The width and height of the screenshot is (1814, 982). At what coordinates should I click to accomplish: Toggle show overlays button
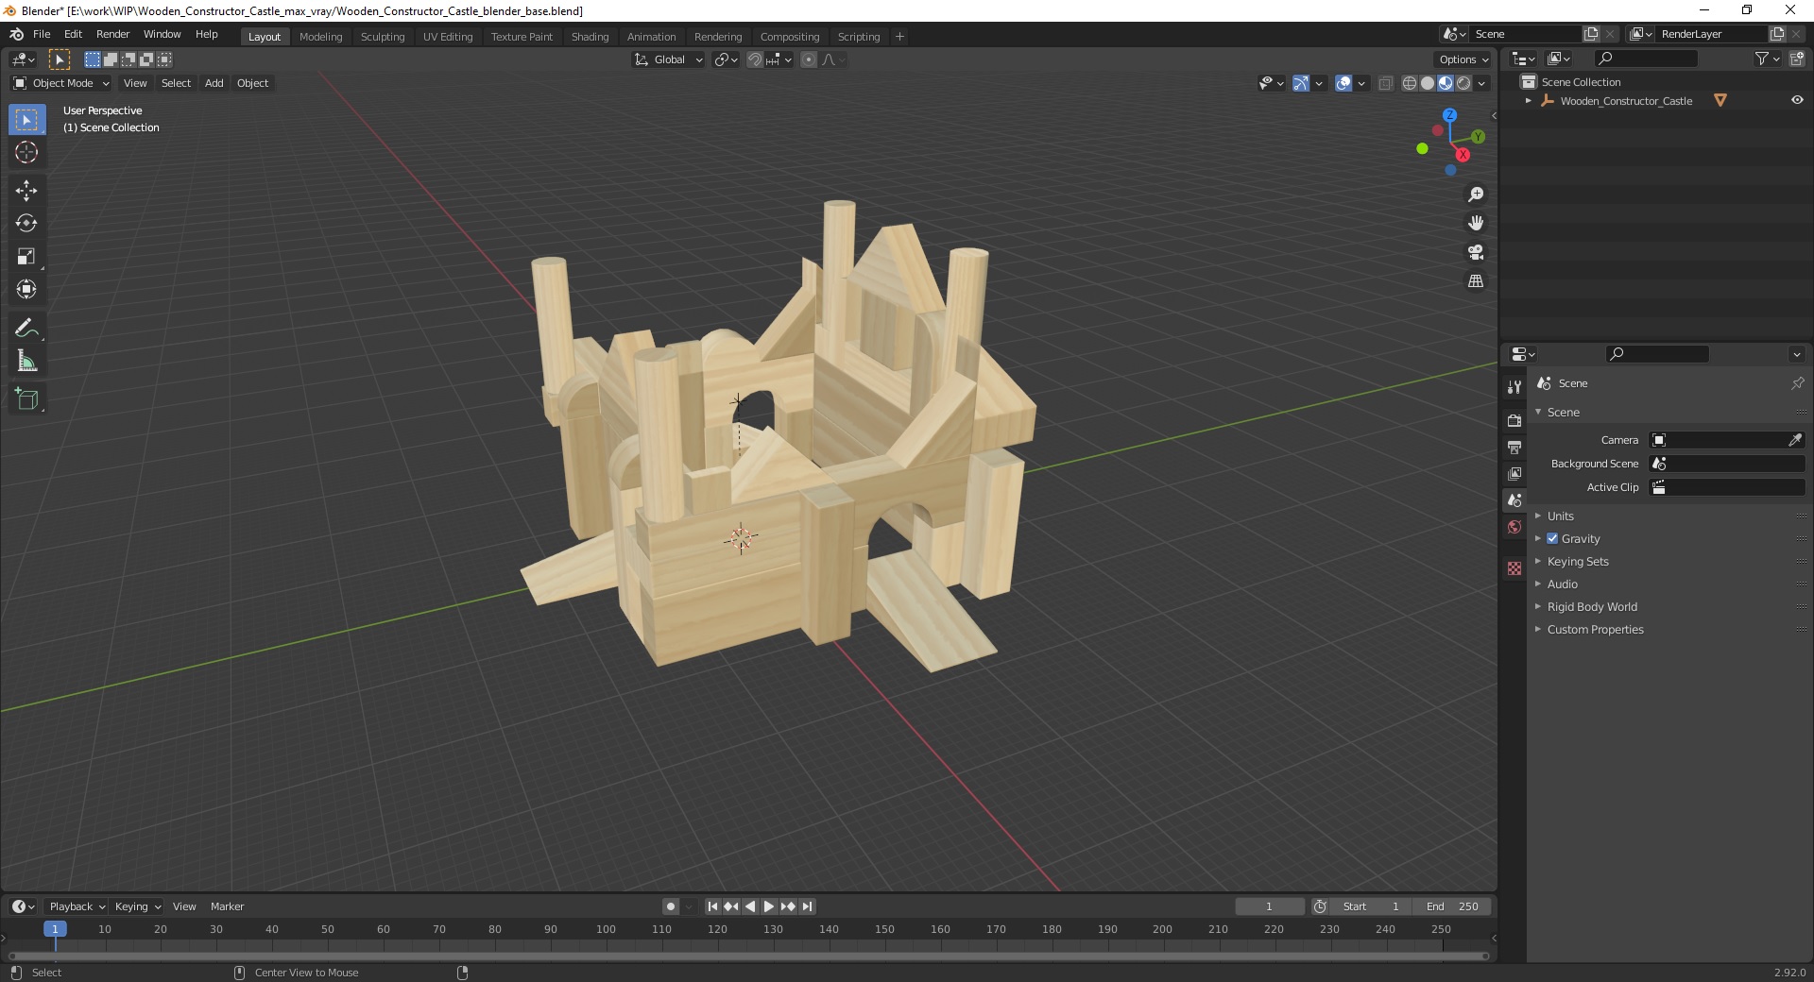(x=1343, y=83)
